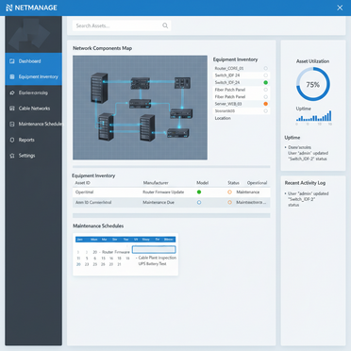
Task: Click the magnifier icon in the search box
Action: [x=165, y=25]
